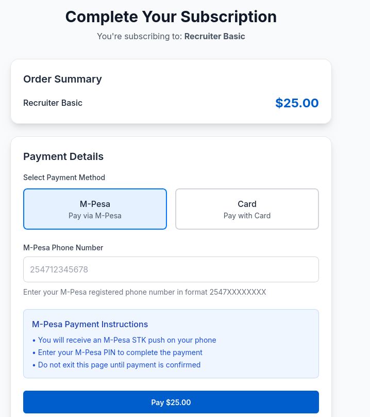Click inside the M-Pesa phone number field

click(x=171, y=269)
